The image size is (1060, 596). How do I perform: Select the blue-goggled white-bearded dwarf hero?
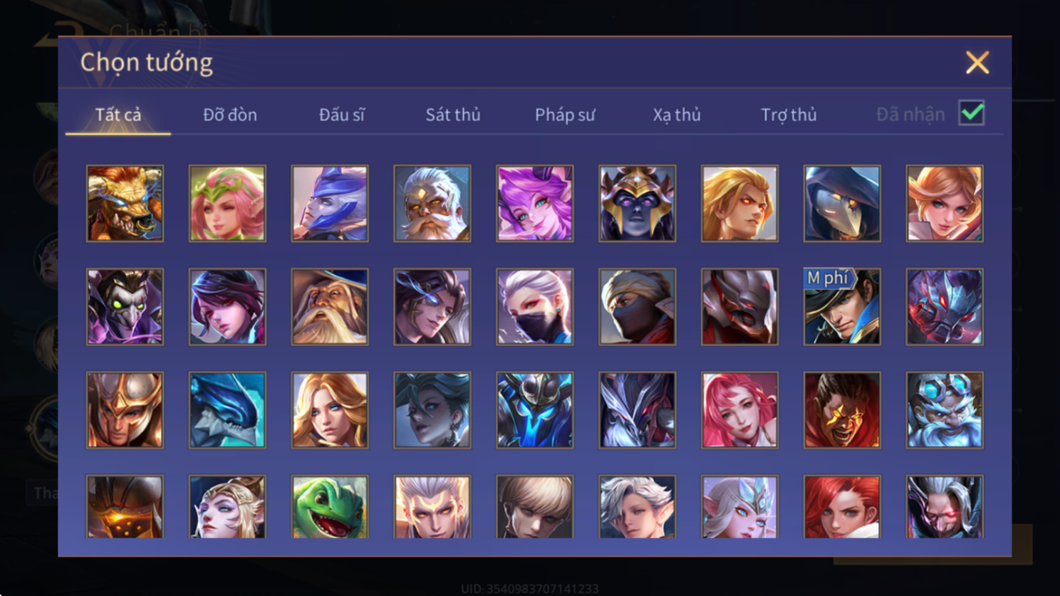945,410
